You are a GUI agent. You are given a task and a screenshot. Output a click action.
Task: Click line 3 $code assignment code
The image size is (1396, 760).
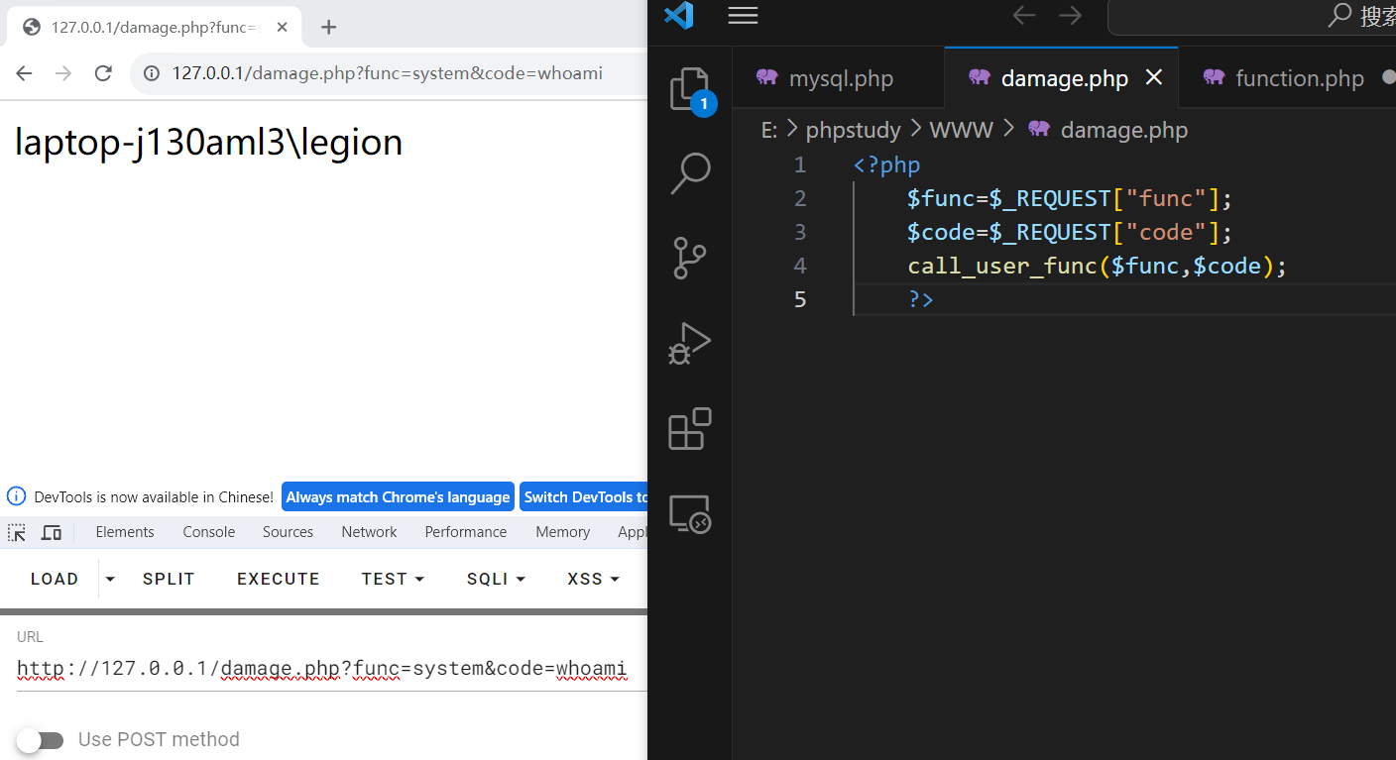click(1069, 232)
